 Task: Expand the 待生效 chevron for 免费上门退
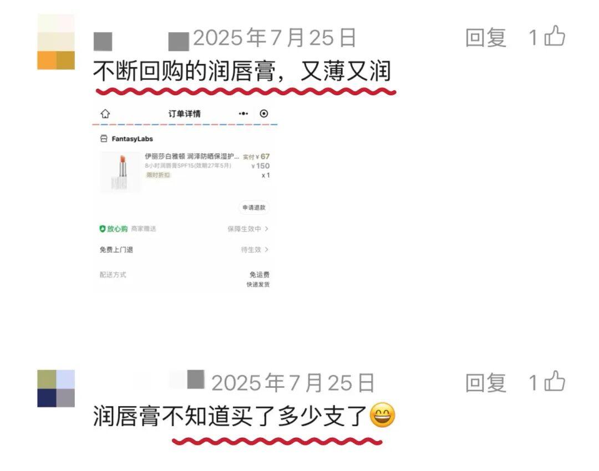tap(255, 249)
